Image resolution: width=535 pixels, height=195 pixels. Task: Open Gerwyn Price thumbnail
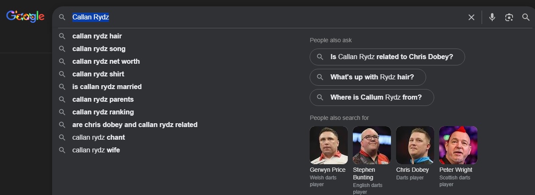click(x=329, y=145)
